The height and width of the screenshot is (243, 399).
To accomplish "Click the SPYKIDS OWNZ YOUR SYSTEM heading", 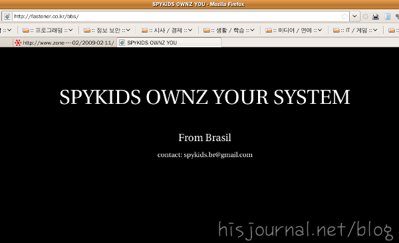I will pyautogui.click(x=205, y=97).
